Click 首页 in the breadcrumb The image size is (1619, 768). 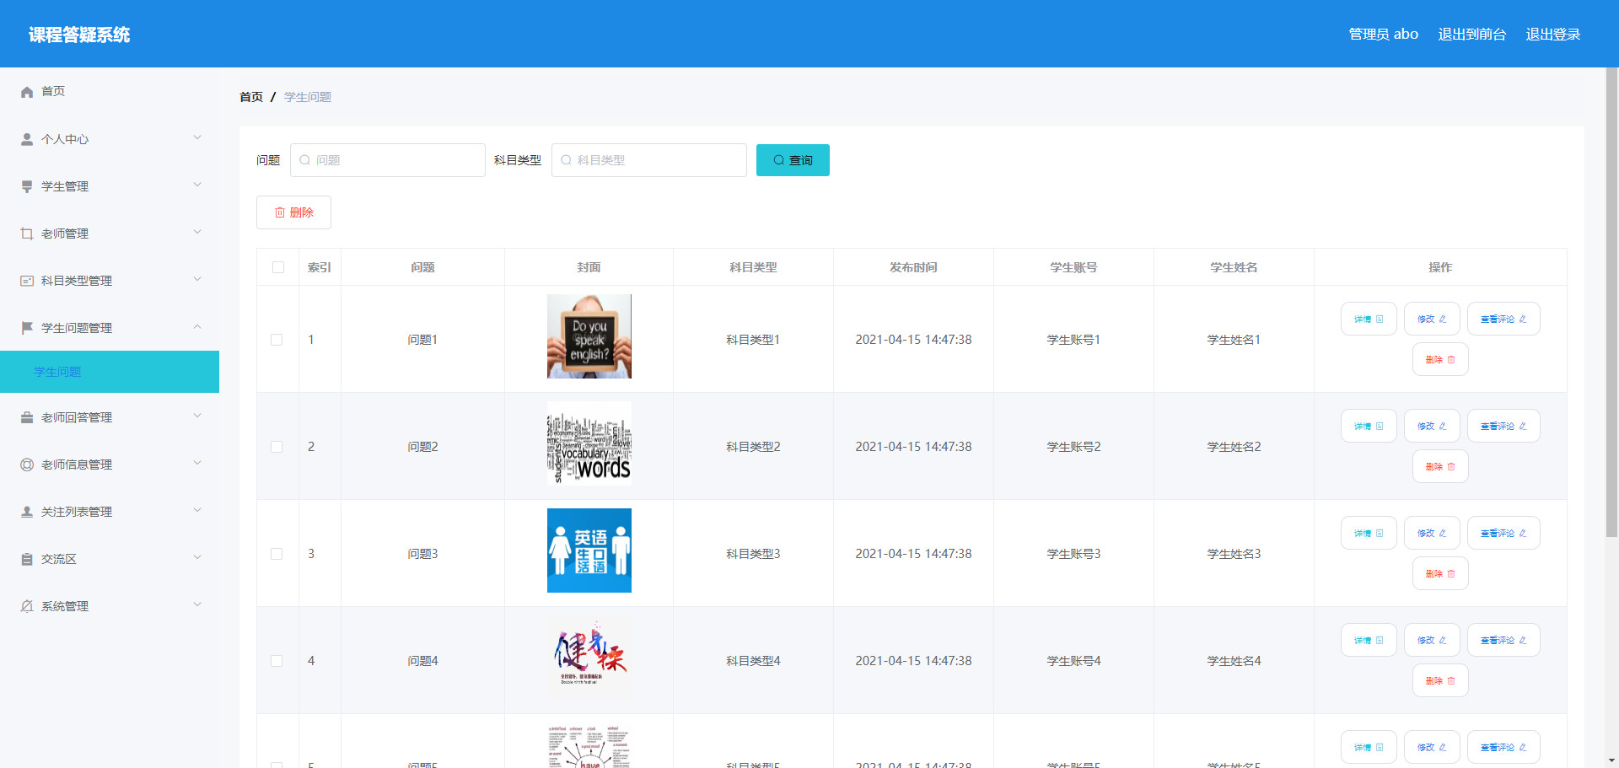pyautogui.click(x=251, y=97)
